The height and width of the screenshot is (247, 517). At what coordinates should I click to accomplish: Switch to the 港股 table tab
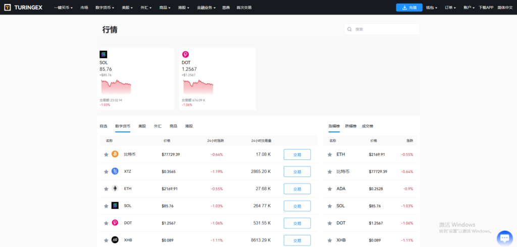click(x=189, y=126)
